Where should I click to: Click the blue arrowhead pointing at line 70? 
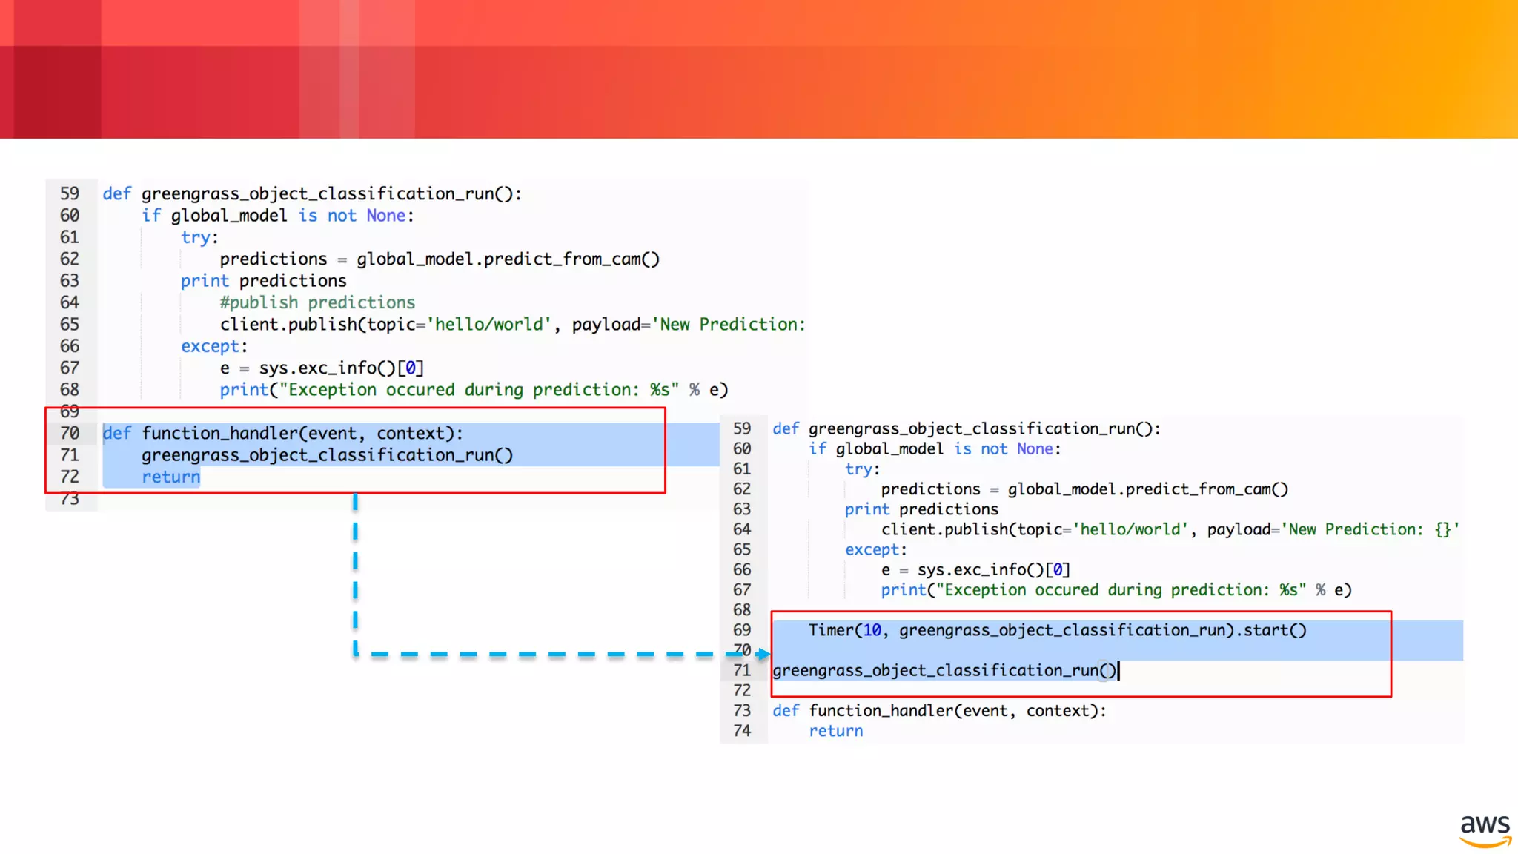pos(763,654)
